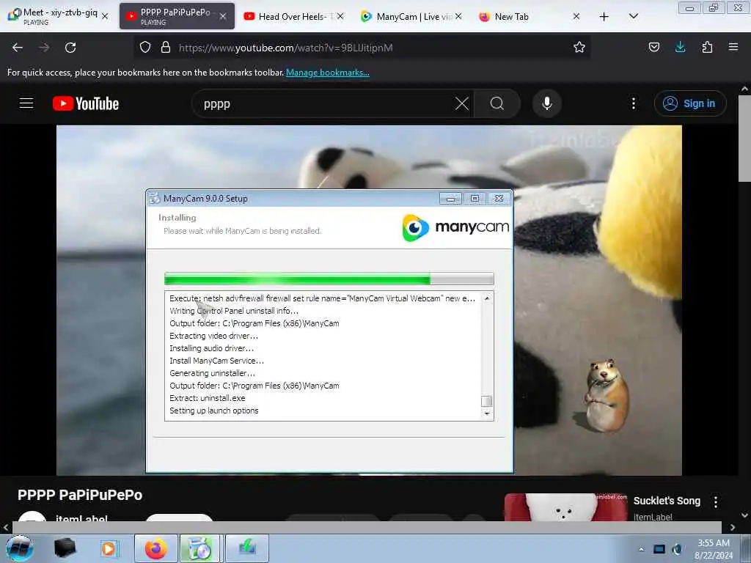Close the Meet tab
This screenshot has height=563, width=751.
pyautogui.click(x=105, y=16)
